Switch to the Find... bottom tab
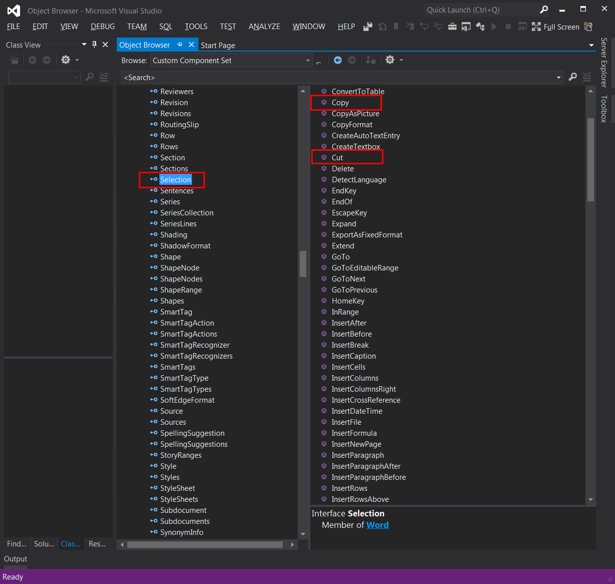615x584 pixels. click(17, 543)
